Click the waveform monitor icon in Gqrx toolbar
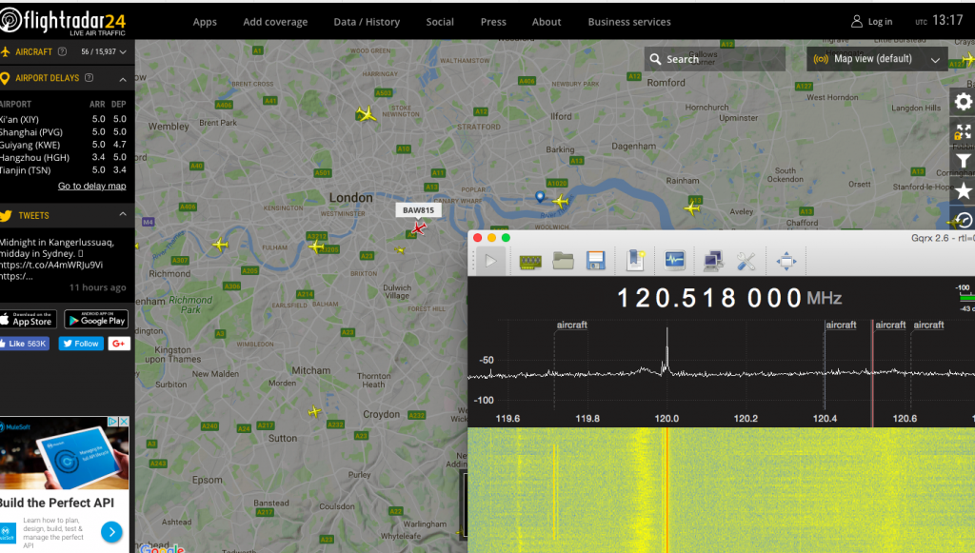 coord(675,260)
